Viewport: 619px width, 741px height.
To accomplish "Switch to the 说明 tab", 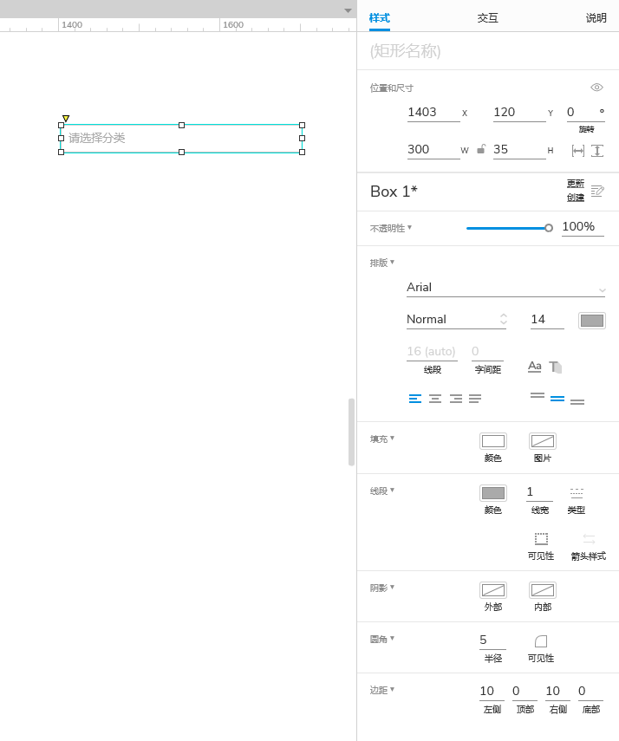I will (596, 18).
